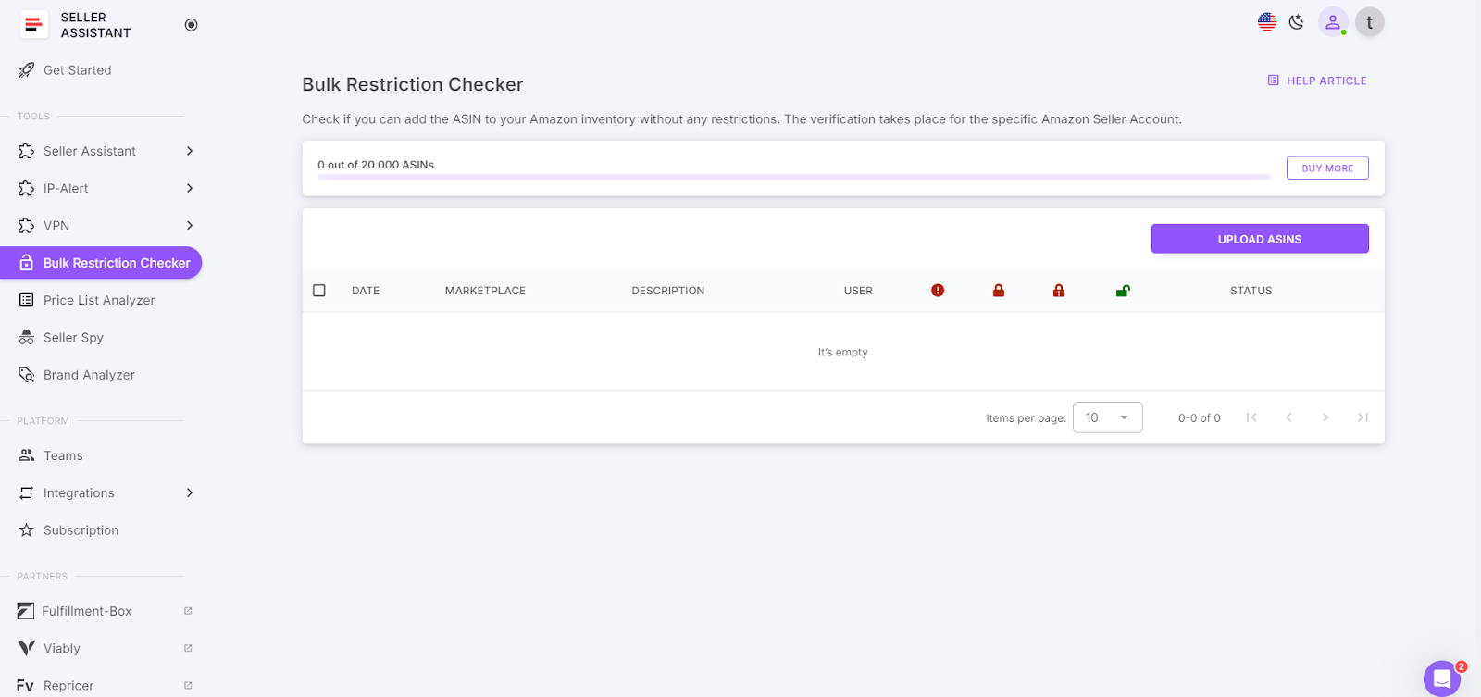Click the Brand Analyzer tag-search icon
The image size is (1481, 697).
[x=27, y=375]
